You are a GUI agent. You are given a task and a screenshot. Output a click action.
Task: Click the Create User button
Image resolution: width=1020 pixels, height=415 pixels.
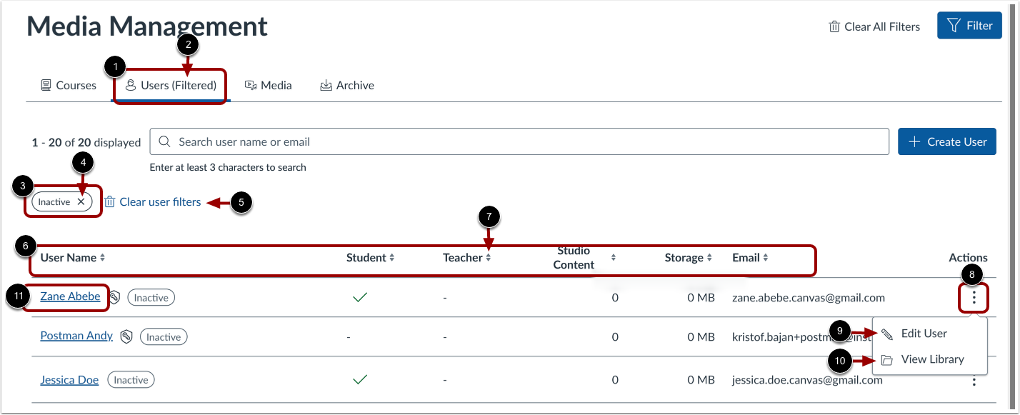[946, 141]
